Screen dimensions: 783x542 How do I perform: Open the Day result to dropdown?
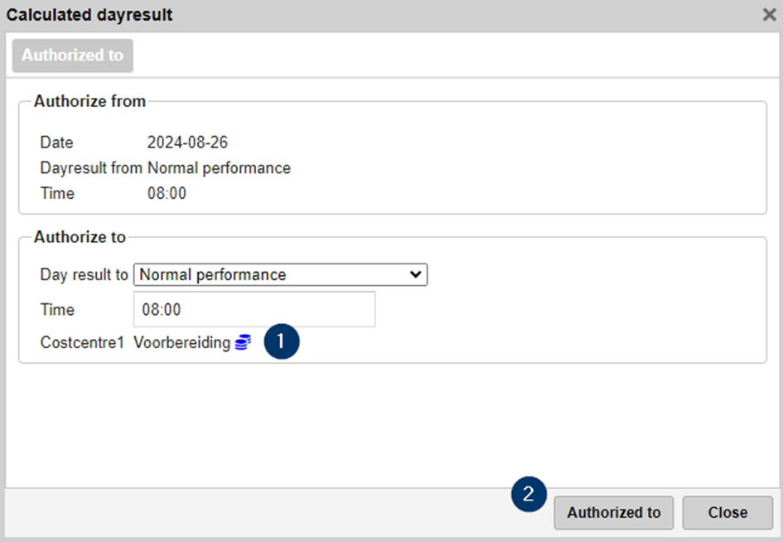(280, 275)
